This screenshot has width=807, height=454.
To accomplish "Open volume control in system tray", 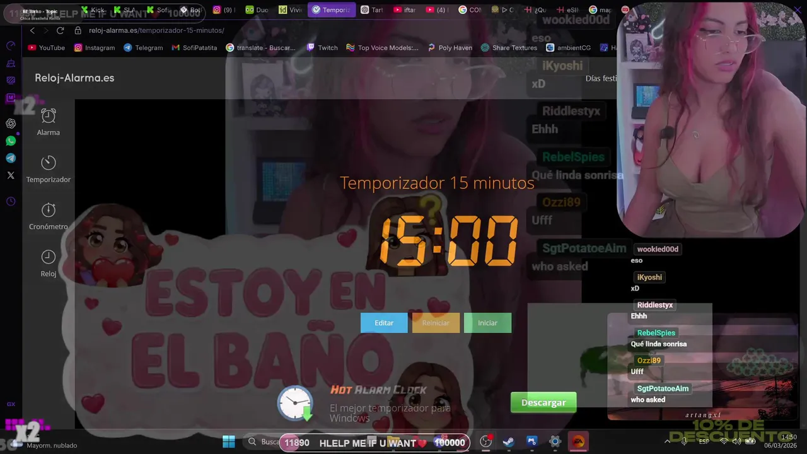I will tap(736, 441).
